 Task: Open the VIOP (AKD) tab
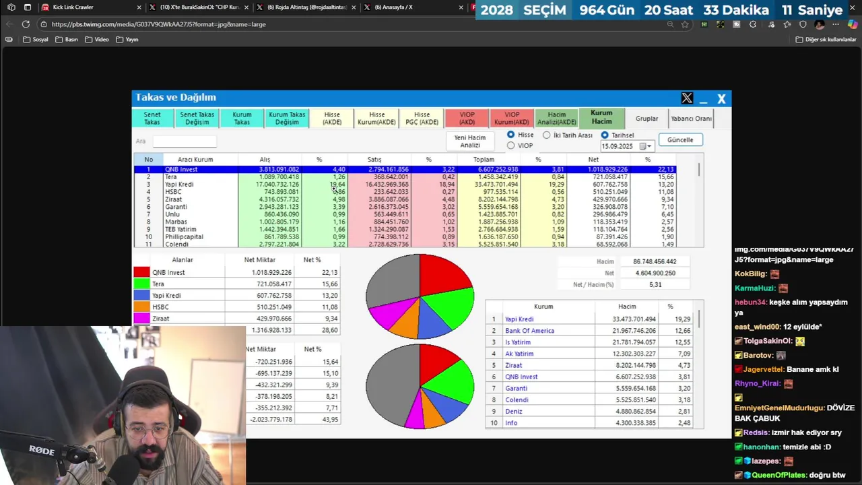tap(467, 119)
